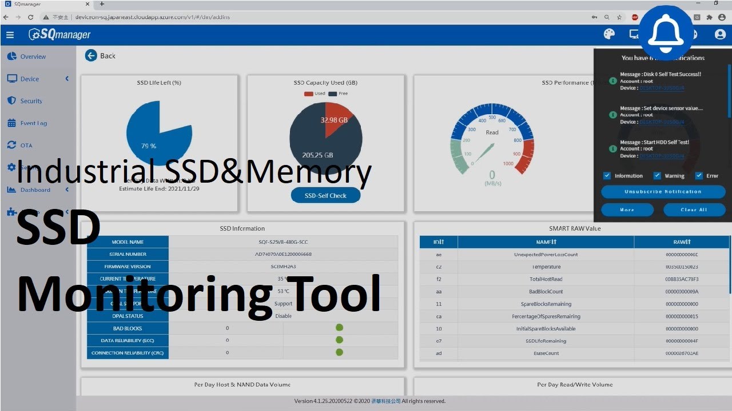The image size is (732, 411).
Task: Select the InitialSpareBlocksAvailable row name
Action: pyautogui.click(x=546, y=329)
